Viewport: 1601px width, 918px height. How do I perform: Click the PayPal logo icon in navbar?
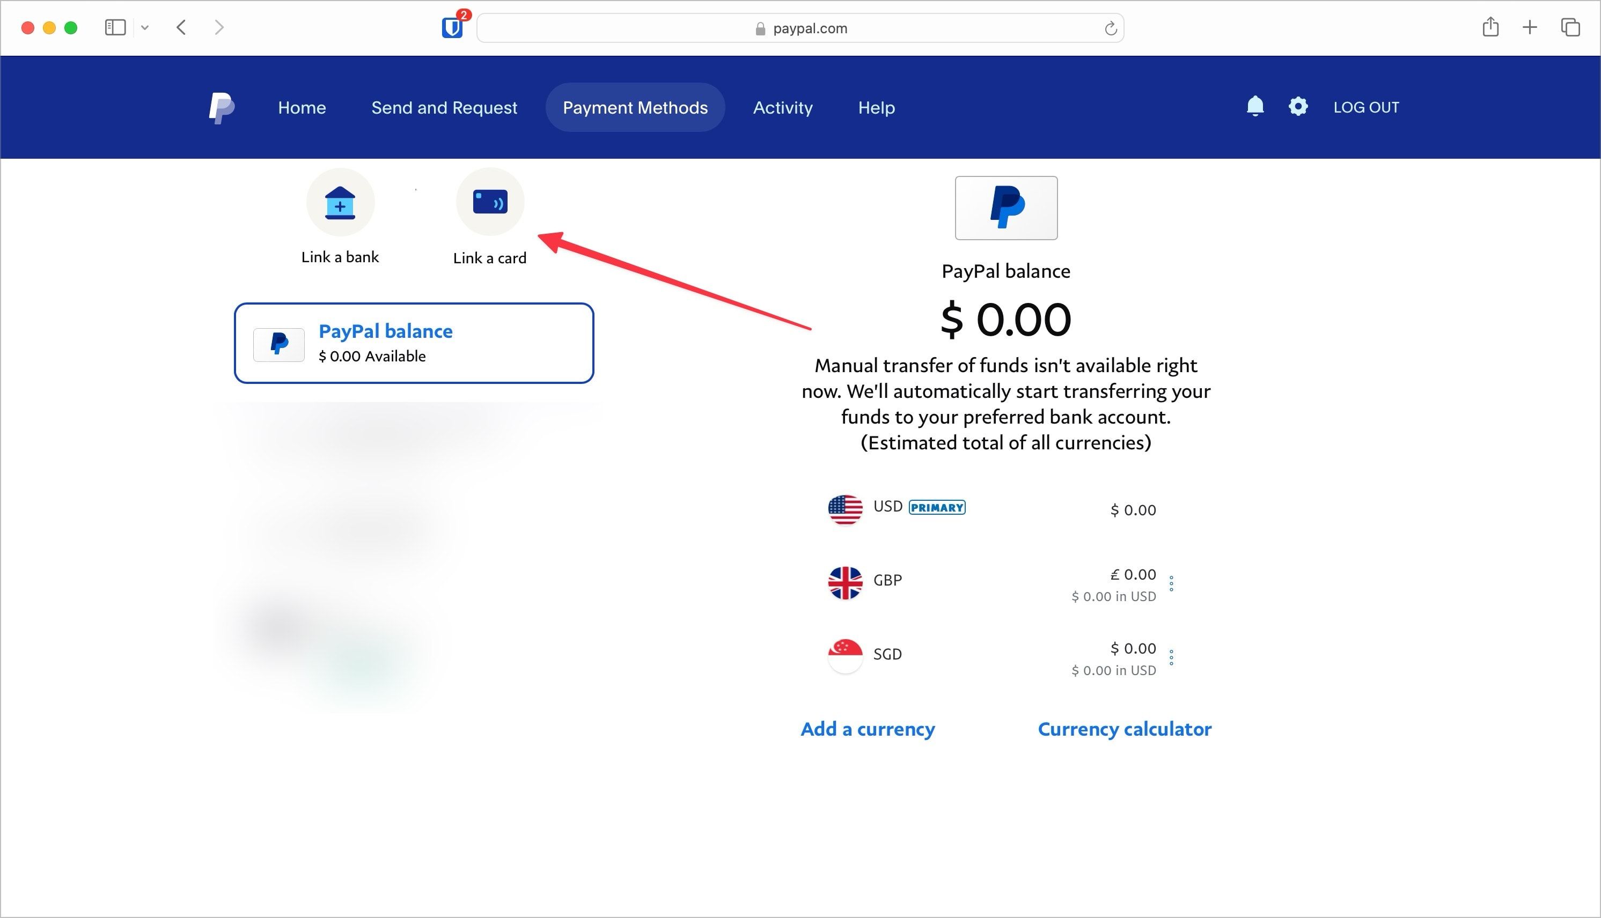click(x=220, y=107)
